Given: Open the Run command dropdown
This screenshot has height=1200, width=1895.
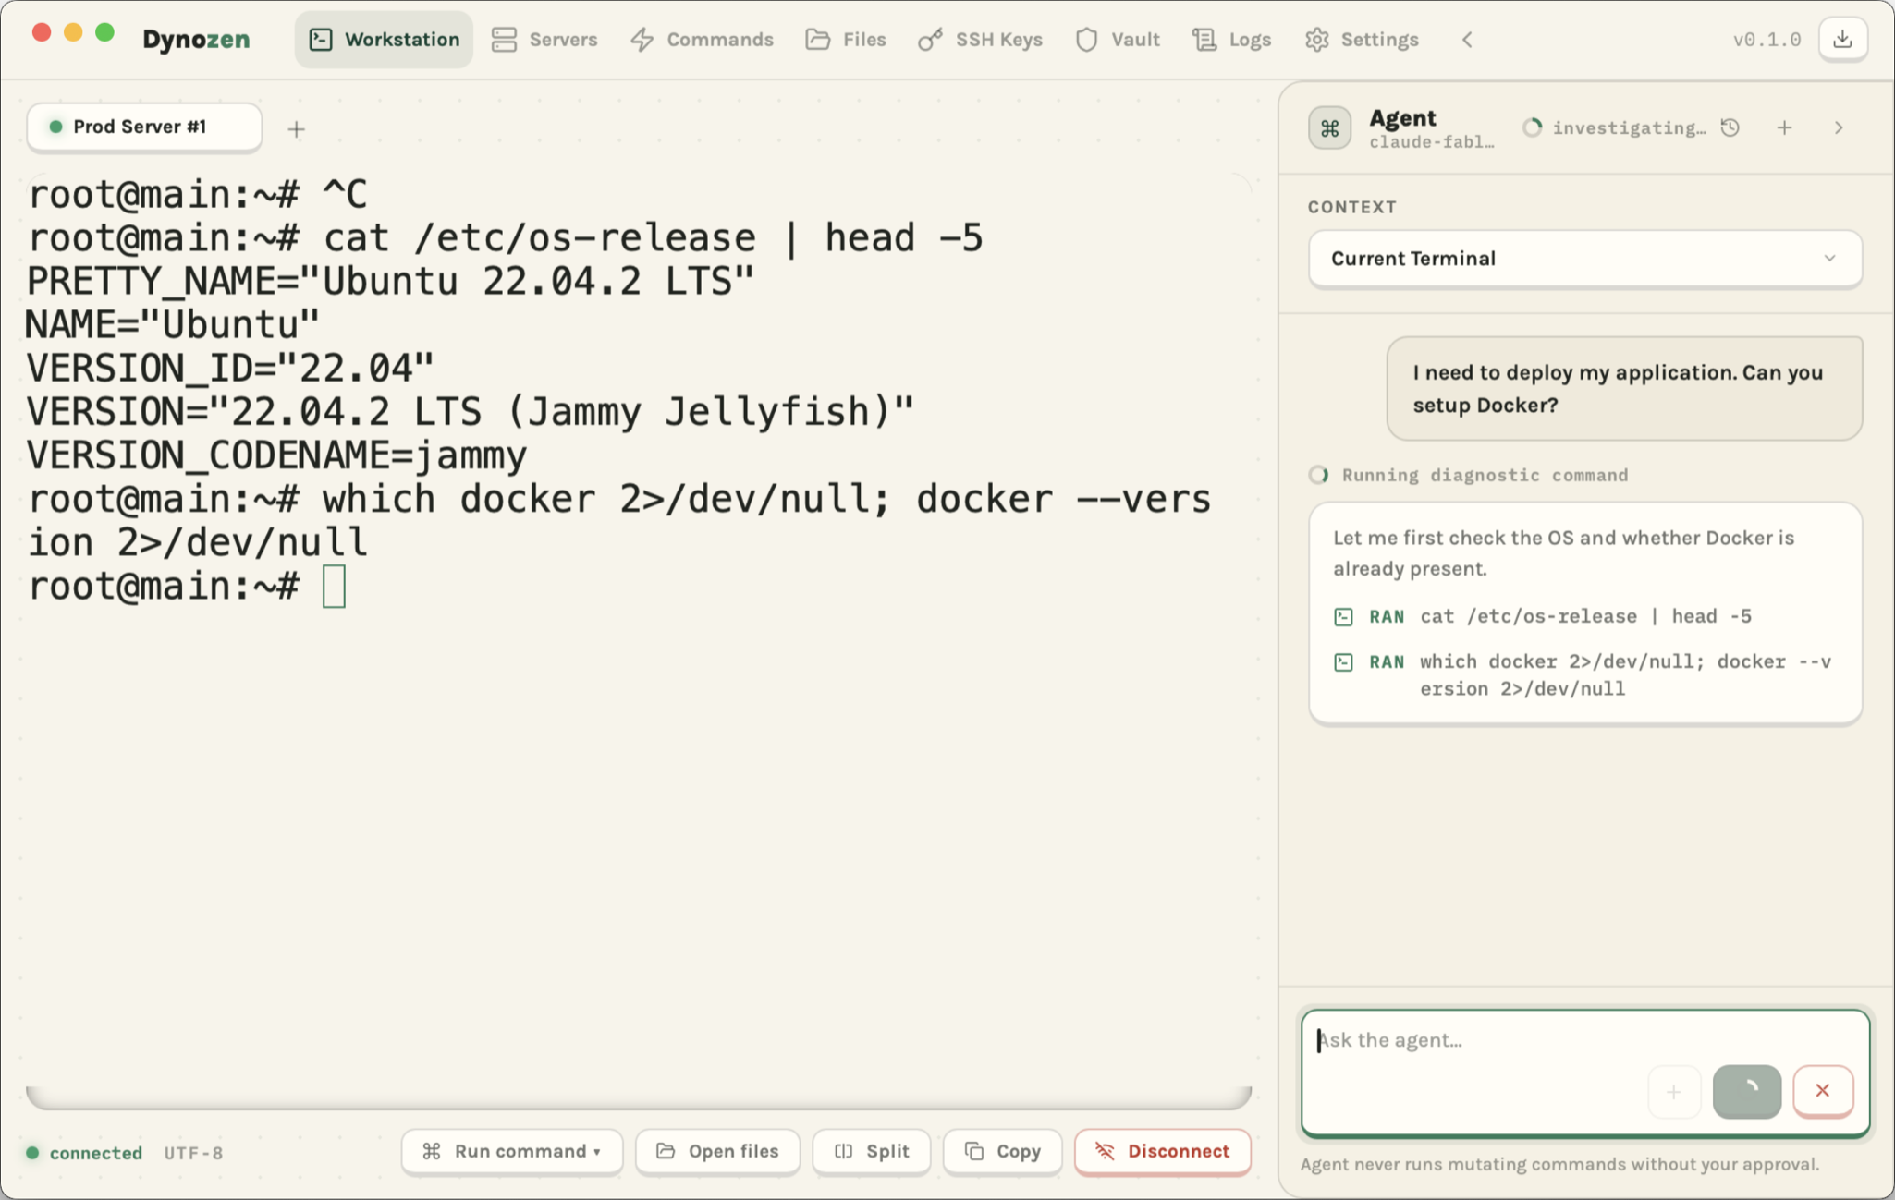Looking at the screenshot, I should tap(512, 1151).
